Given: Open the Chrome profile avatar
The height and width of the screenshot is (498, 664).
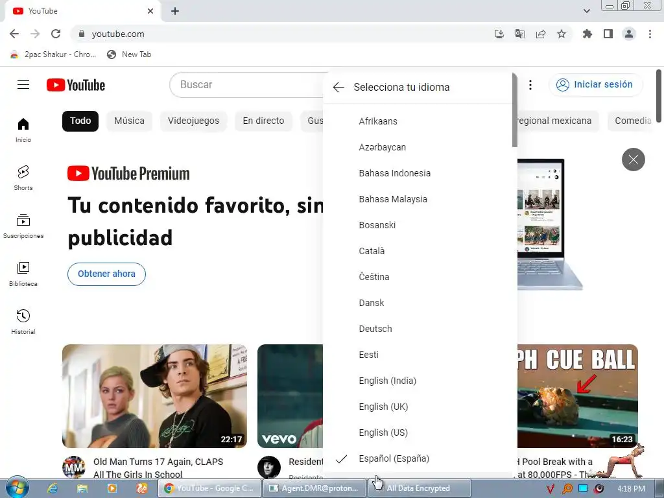Looking at the screenshot, I should coord(629,34).
